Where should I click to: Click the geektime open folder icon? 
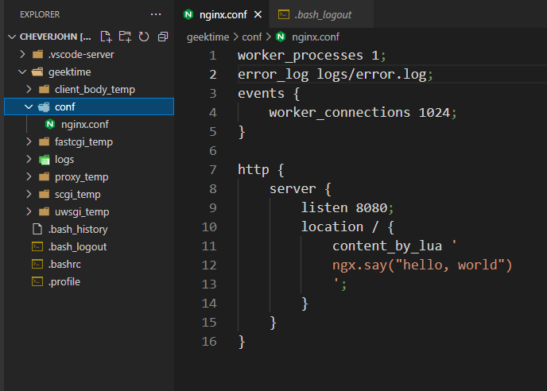click(37, 72)
